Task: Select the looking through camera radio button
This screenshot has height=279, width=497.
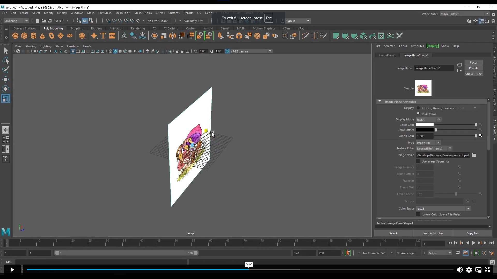Action: (x=419, y=108)
